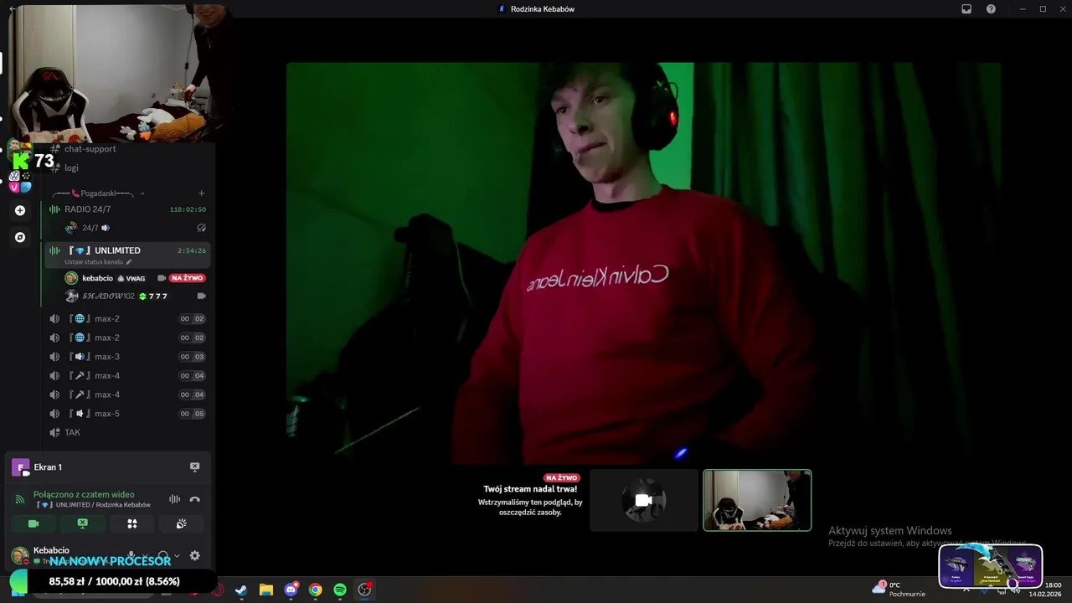Image resolution: width=1072 pixels, height=603 pixels.
Task: Open the weather widget showing 0°C
Action: (x=899, y=589)
